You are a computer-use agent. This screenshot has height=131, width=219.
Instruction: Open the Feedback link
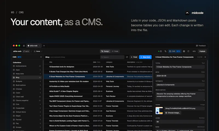tap(201, 46)
